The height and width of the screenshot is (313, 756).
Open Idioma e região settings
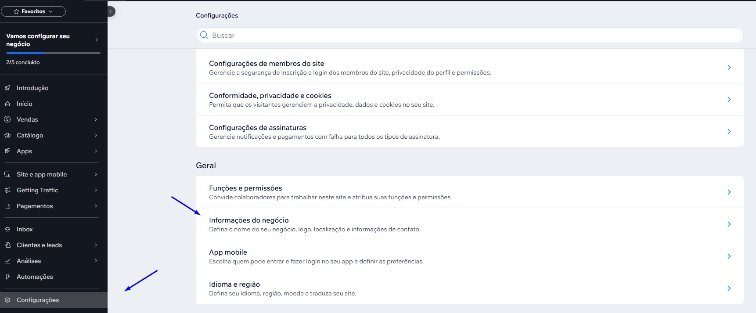coord(470,288)
